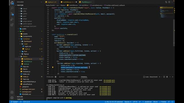184x103 pixels.
Task: Click the feedback icon in status bar
Action: click(x=169, y=102)
